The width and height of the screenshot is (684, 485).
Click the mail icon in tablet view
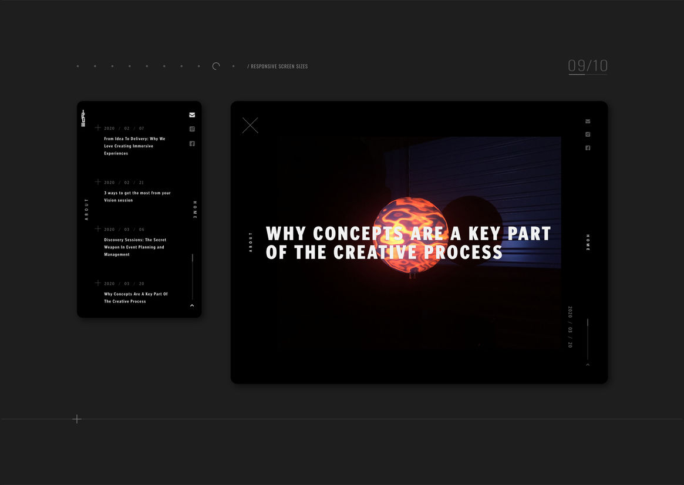click(588, 122)
